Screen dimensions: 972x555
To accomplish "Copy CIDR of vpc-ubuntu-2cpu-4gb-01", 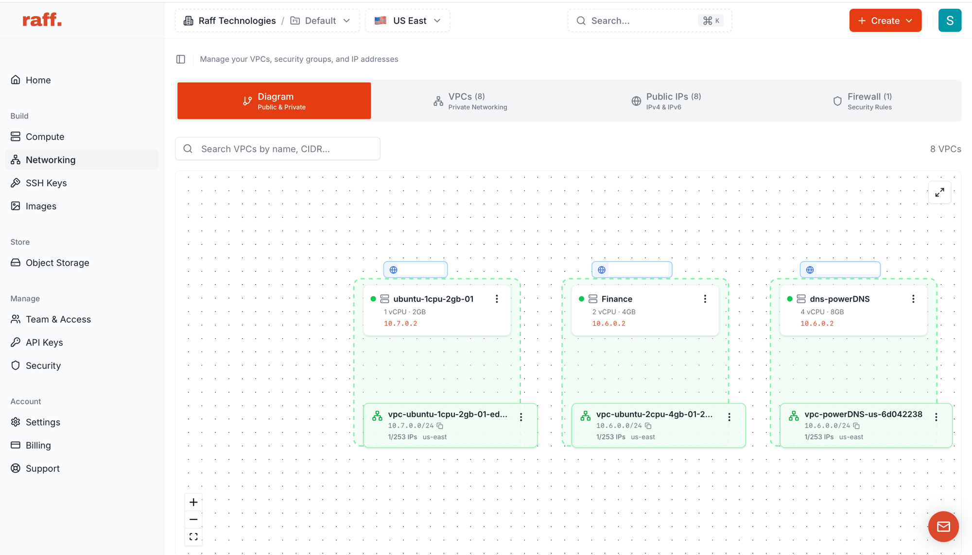I will 648,426.
